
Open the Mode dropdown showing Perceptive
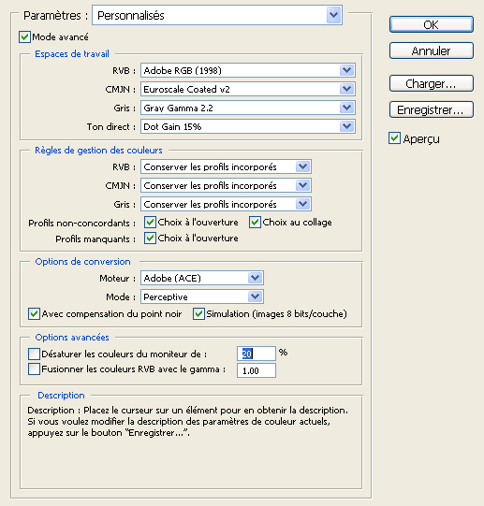point(202,296)
